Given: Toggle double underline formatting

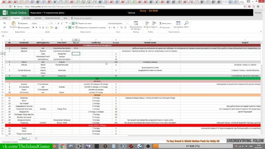Looking at the screenshot, I should tap(43, 27).
